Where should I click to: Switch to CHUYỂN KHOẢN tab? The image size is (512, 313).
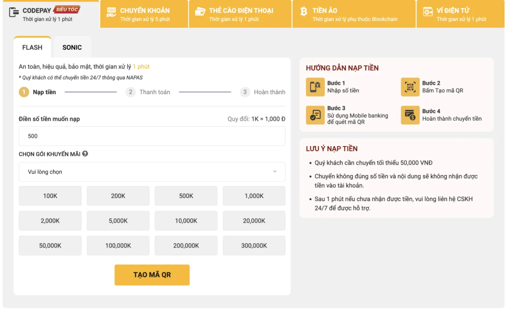coord(144,14)
